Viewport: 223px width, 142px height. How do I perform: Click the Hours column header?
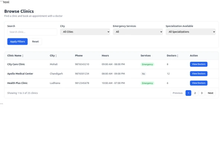(105, 55)
